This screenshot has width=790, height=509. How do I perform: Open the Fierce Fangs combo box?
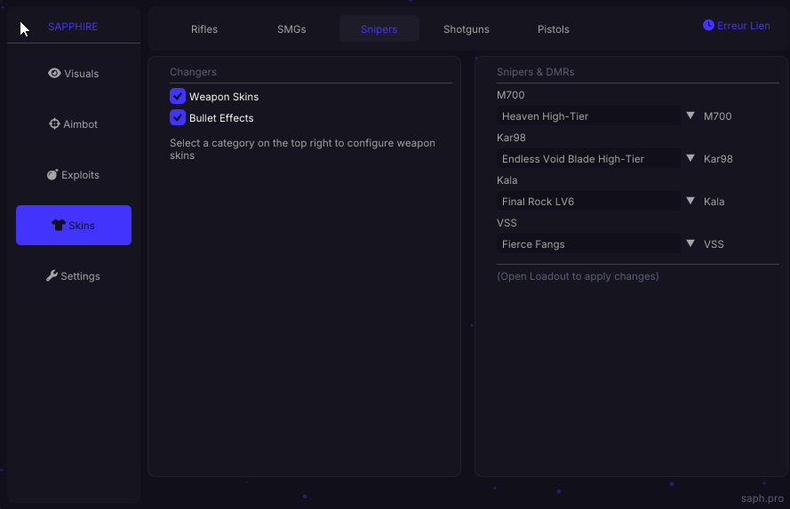click(x=588, y=244)
